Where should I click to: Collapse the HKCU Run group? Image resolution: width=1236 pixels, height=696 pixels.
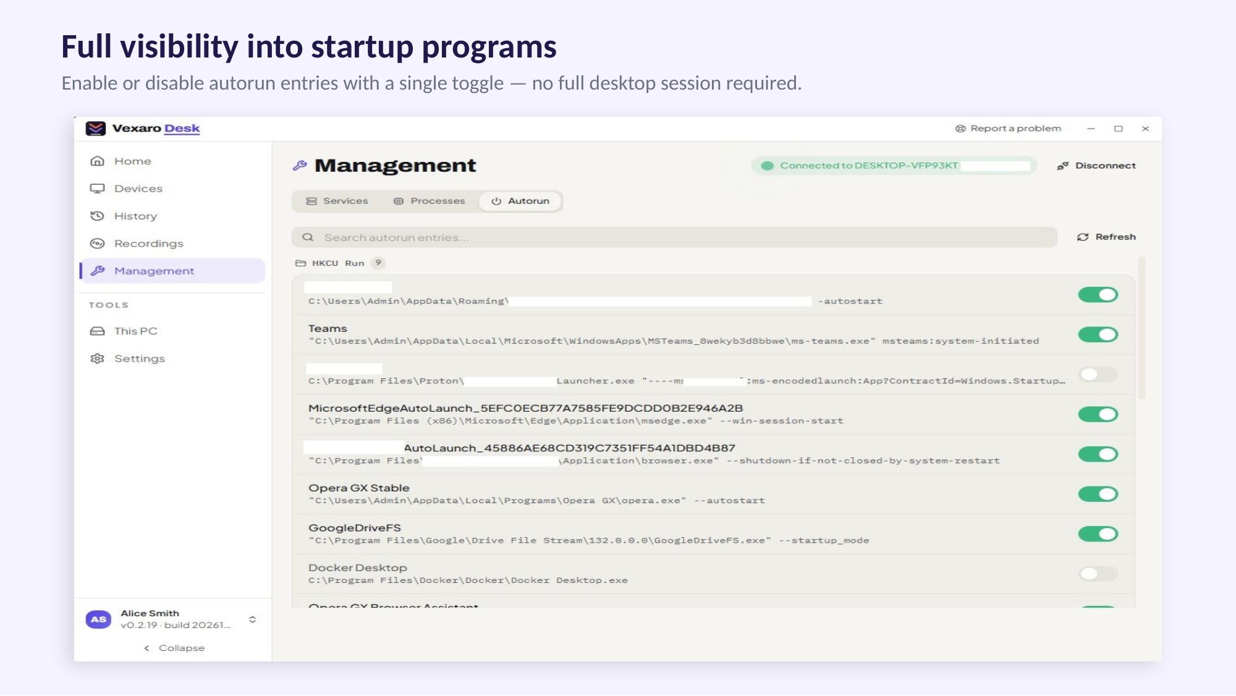340,263
